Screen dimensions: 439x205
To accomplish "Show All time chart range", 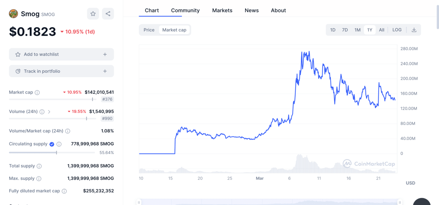I will coord(381,30).
